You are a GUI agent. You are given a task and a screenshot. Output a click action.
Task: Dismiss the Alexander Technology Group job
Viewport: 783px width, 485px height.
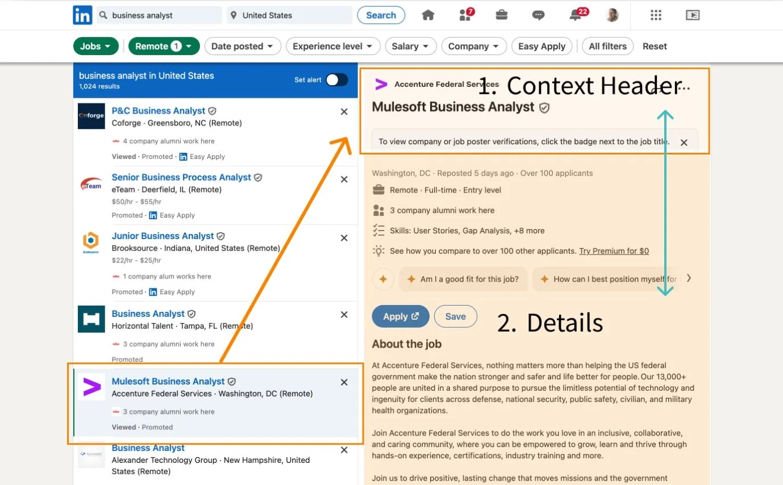click(344, 450)
